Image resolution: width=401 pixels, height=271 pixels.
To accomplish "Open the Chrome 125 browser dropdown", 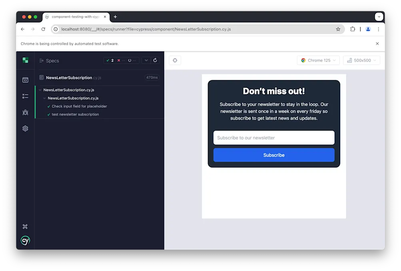I will coord(318,60).
